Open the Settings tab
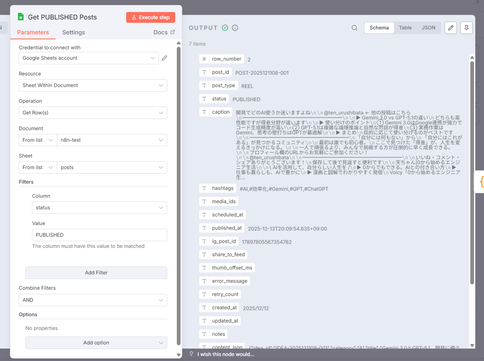Viewport: 484px width, 361px height. coord(73,32)
